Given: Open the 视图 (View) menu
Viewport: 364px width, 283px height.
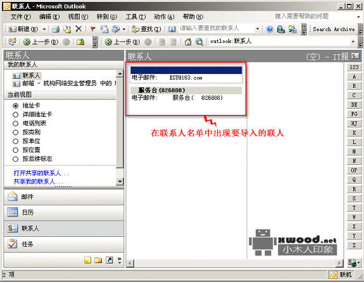Looking at the screenshot, I should point(78,16).
